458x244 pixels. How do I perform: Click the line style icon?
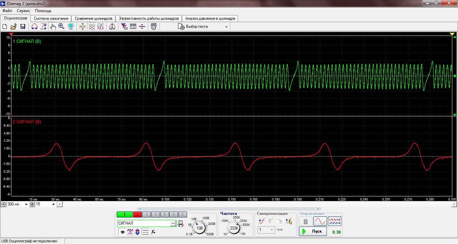click(x=145, y=232)
